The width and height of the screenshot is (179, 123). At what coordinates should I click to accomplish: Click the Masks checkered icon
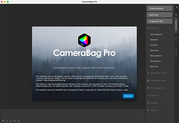click(x=148, y=95)
